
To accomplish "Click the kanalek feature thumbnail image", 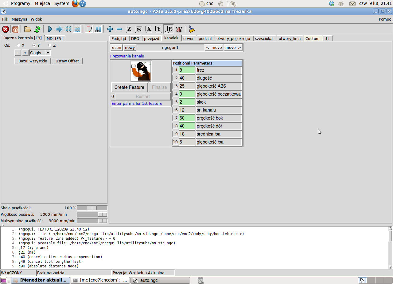I will coord(141,71).
